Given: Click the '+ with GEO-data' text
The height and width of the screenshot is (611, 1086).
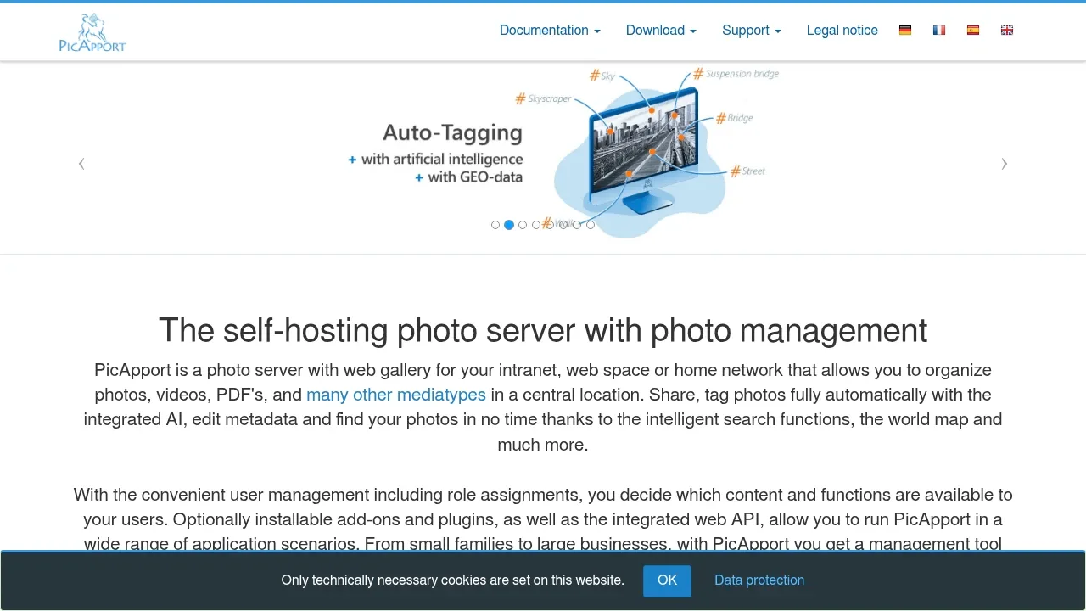Looking at the screenshot, I should [468, 177].
